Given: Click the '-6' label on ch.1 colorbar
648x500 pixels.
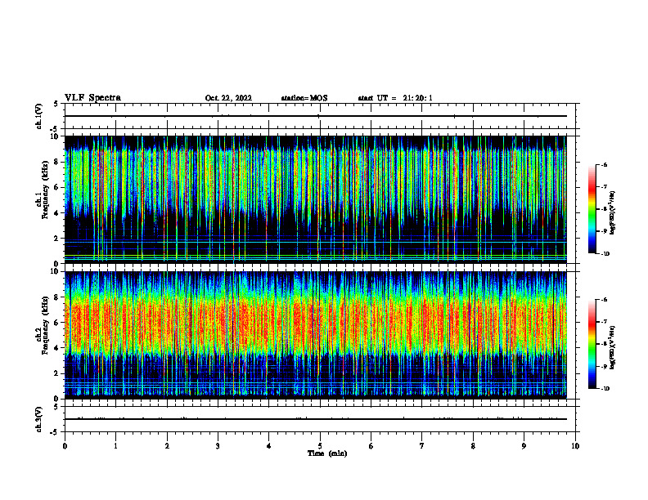Looking at the screenshot, I should click(x=604, y=164).
